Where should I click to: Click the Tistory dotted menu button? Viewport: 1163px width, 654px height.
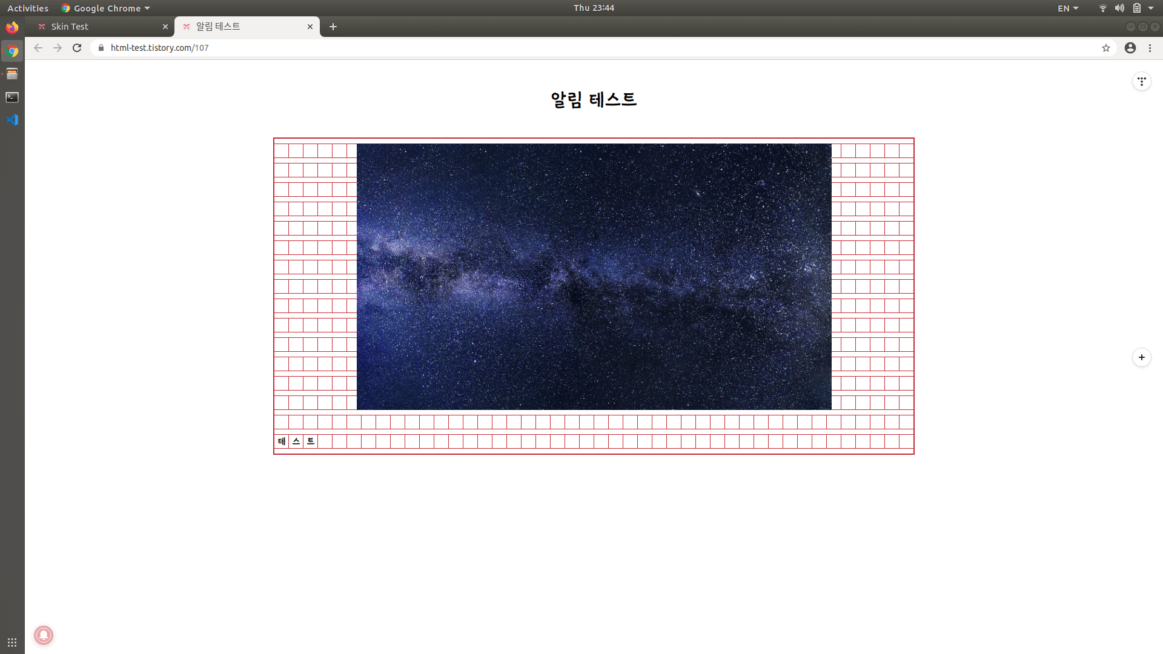click(1141, 81)
